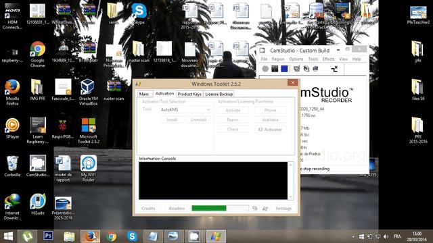This screenshot has height=243, width=433.
Task: Open the files S6 folder
Action: pos(418,90)
